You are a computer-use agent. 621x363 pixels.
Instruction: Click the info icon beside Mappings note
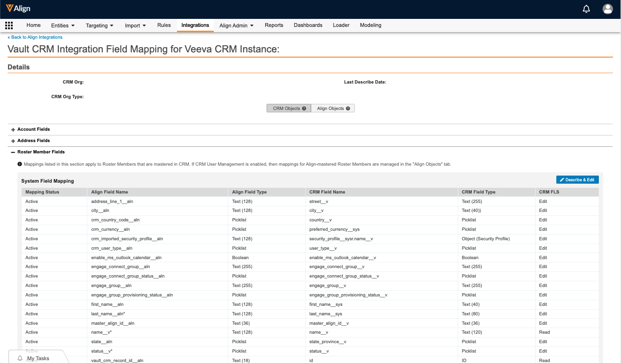pos(20,164)
